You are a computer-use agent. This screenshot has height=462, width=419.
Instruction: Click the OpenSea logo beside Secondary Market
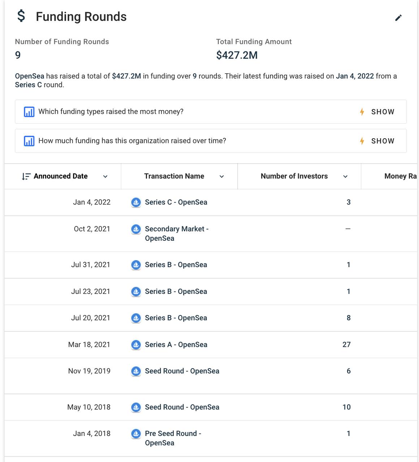tap(136, 229)
